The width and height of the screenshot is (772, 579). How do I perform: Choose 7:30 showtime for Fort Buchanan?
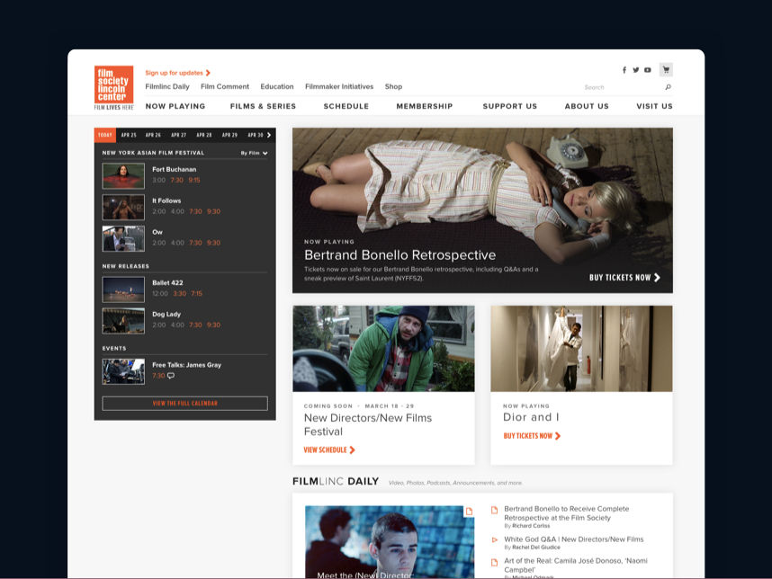click(x=176, y=180)
